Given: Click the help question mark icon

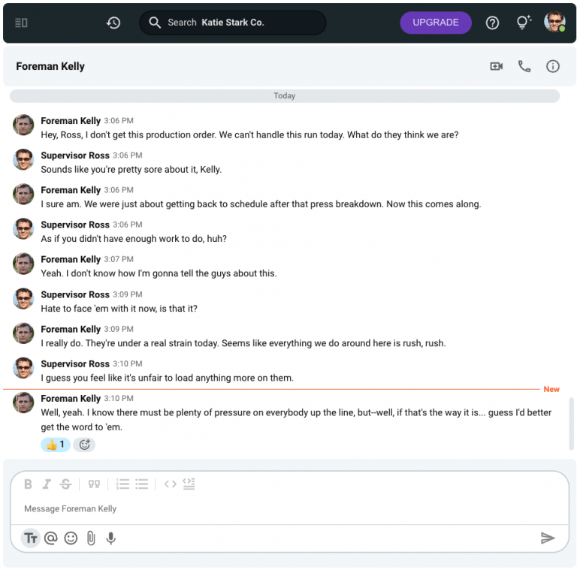Looking at the screenshot, I should tap(492, 23).
